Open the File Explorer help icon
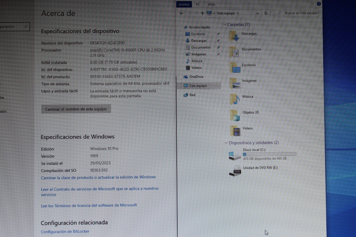Screen dimensions: 356x237 pyautogui.click(x=319, y=4)
